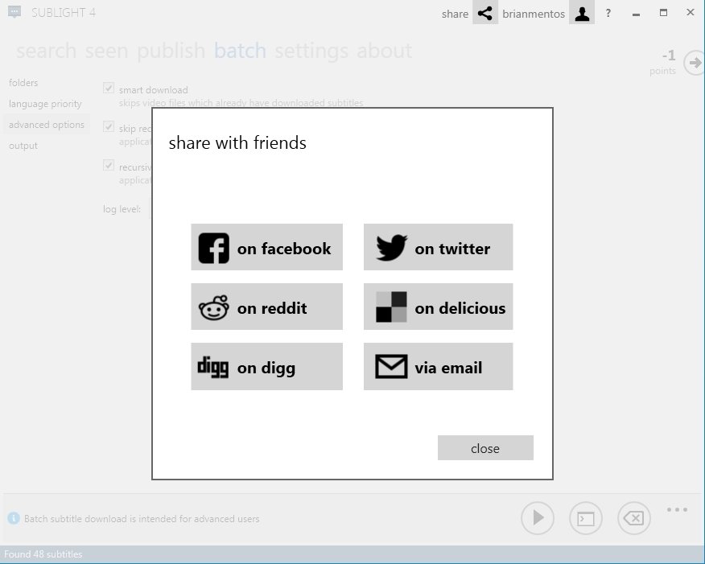Click the info icon in footer
The image size is (705, 564).
[x=14, y=518]
